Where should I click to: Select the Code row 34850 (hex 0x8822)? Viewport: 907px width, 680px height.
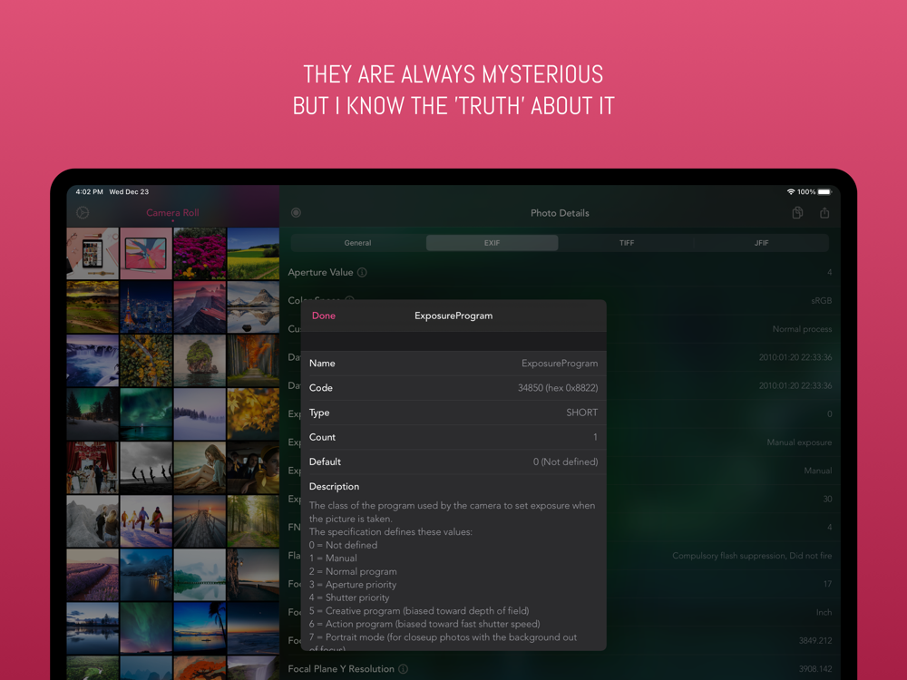(x=453, y=388)
